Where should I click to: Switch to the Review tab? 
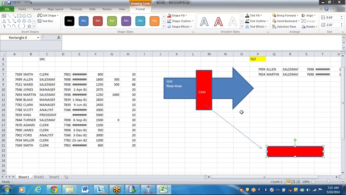tap(107, 9)
